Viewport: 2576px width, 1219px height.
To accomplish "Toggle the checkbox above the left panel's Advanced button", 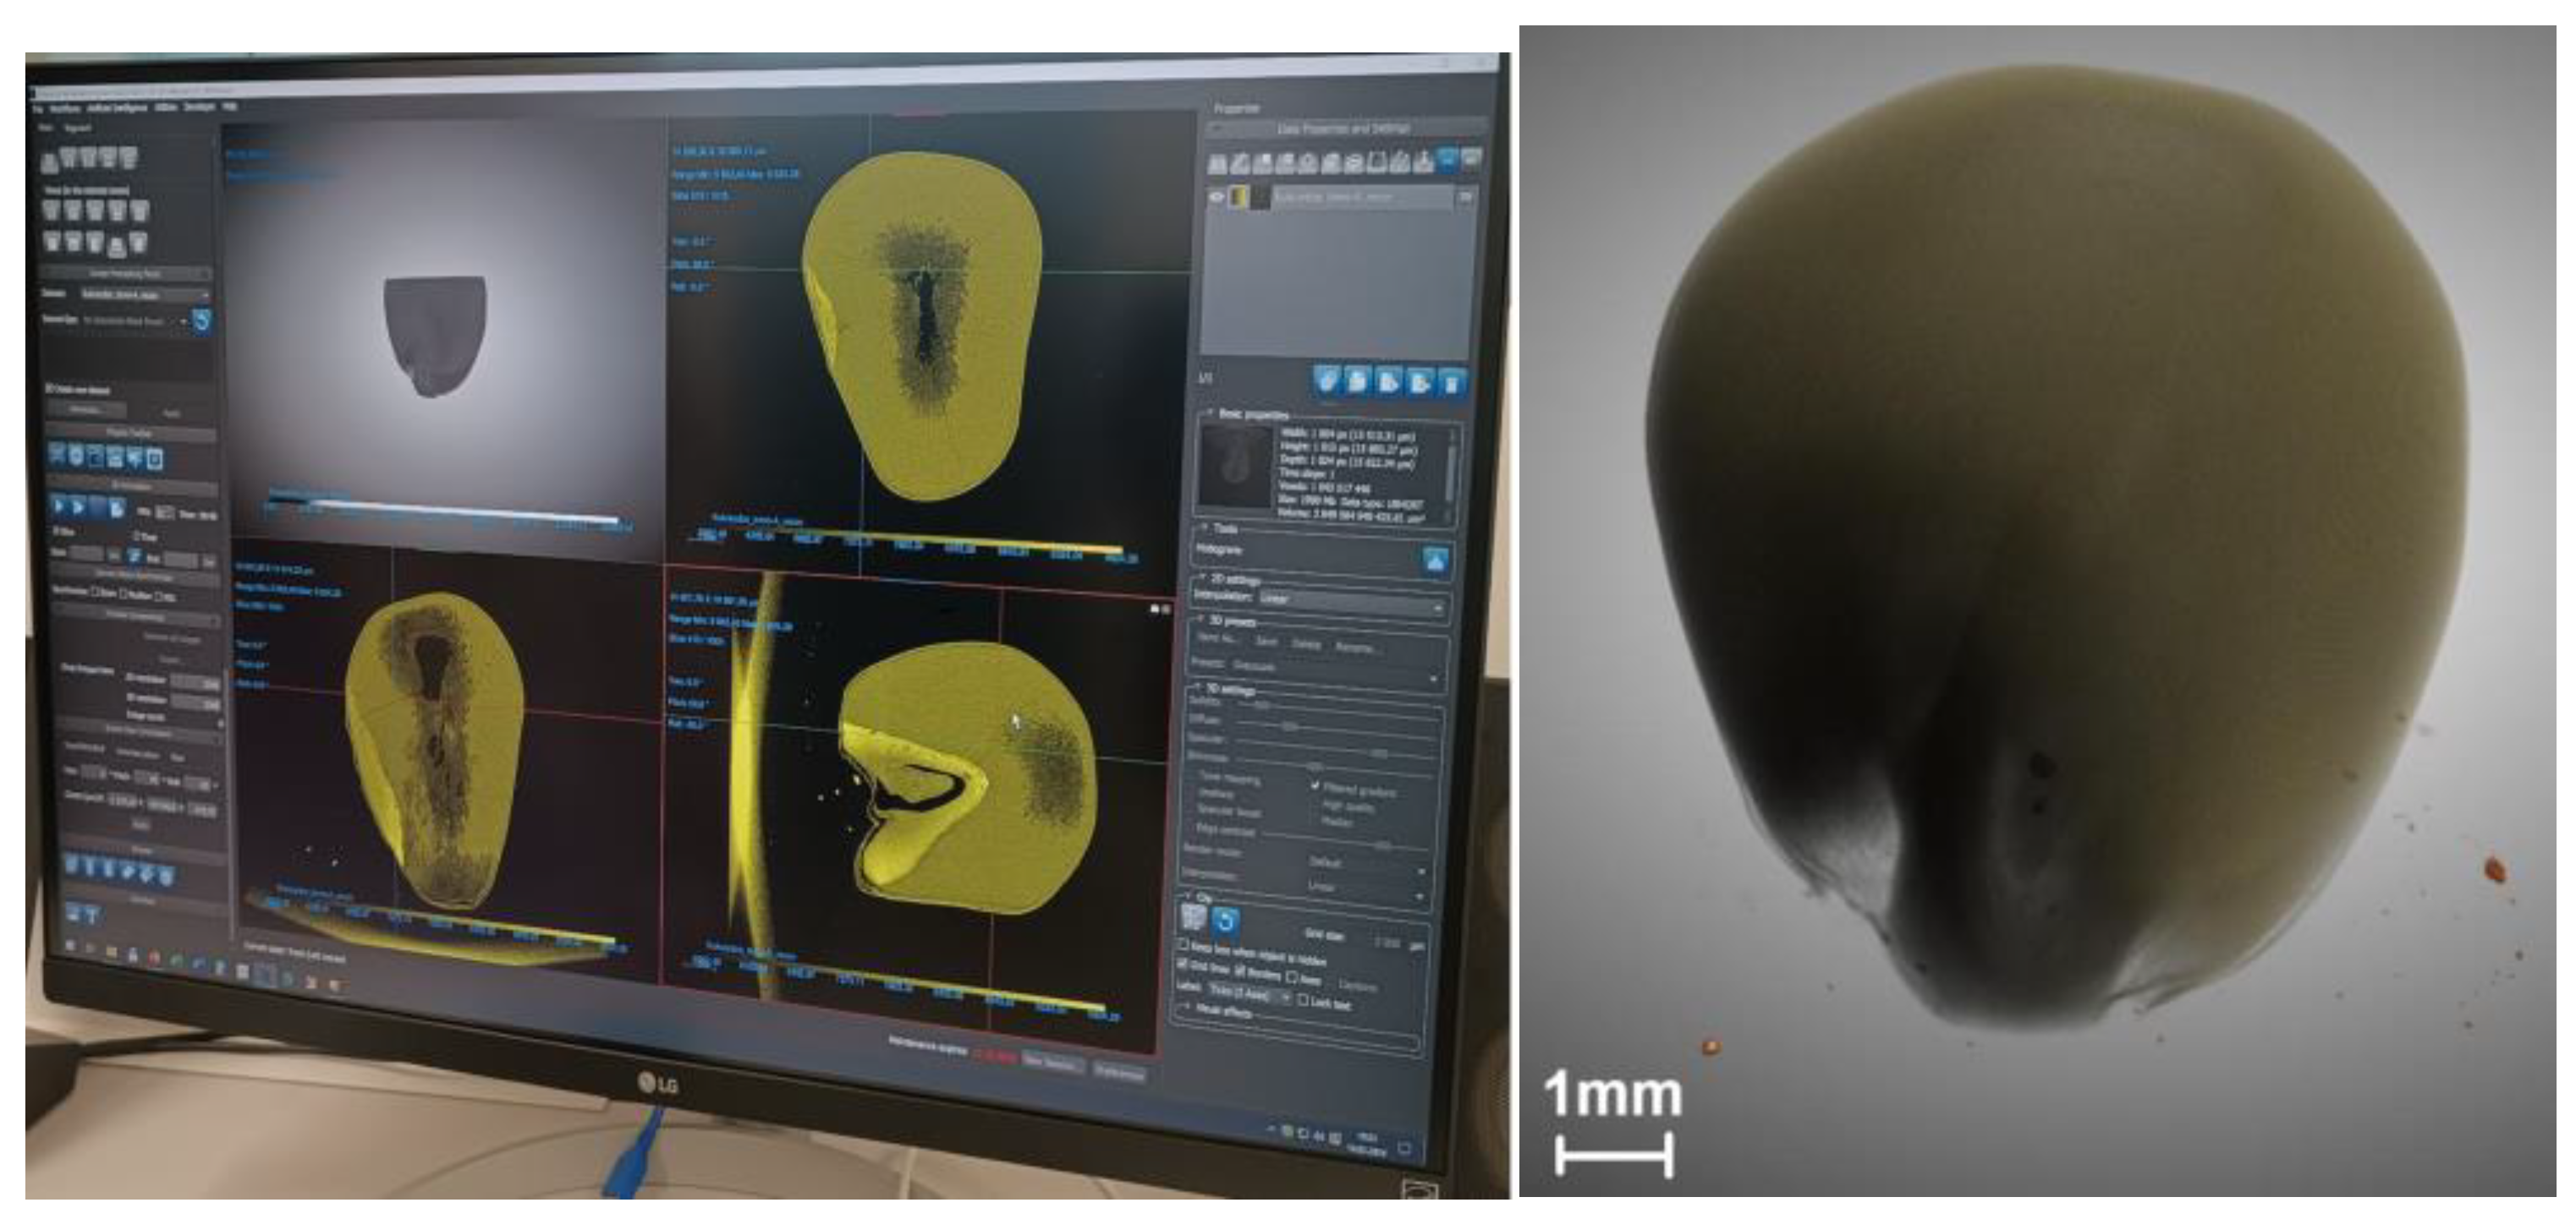I will [x=50, y=389].
